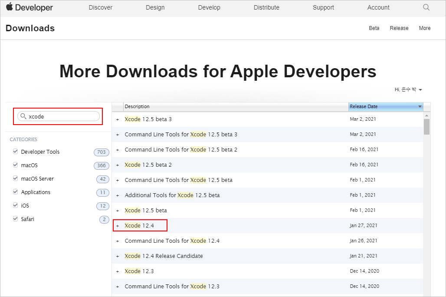The image size is (446, 297).
Task: Click the iOS count badge 12
Action: [x=103, y=206]
